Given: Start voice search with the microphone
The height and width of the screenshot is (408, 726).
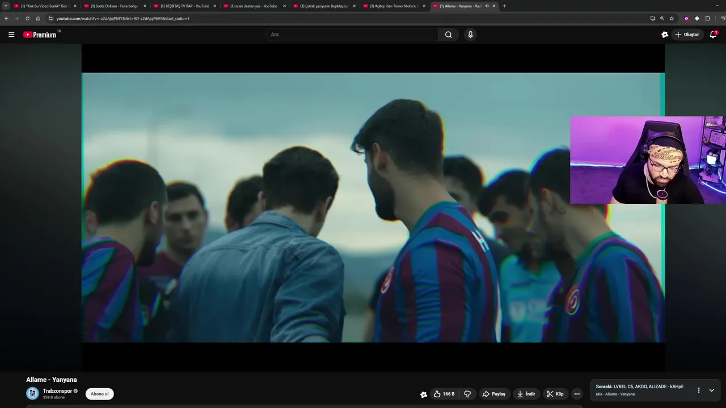Looking at the screenshot, I should click(x=470, y=35).
